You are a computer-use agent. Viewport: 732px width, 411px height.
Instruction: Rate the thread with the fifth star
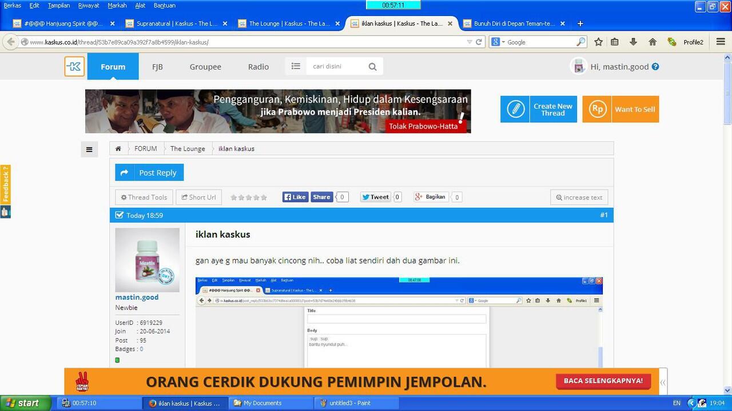[x=264, y=198]
